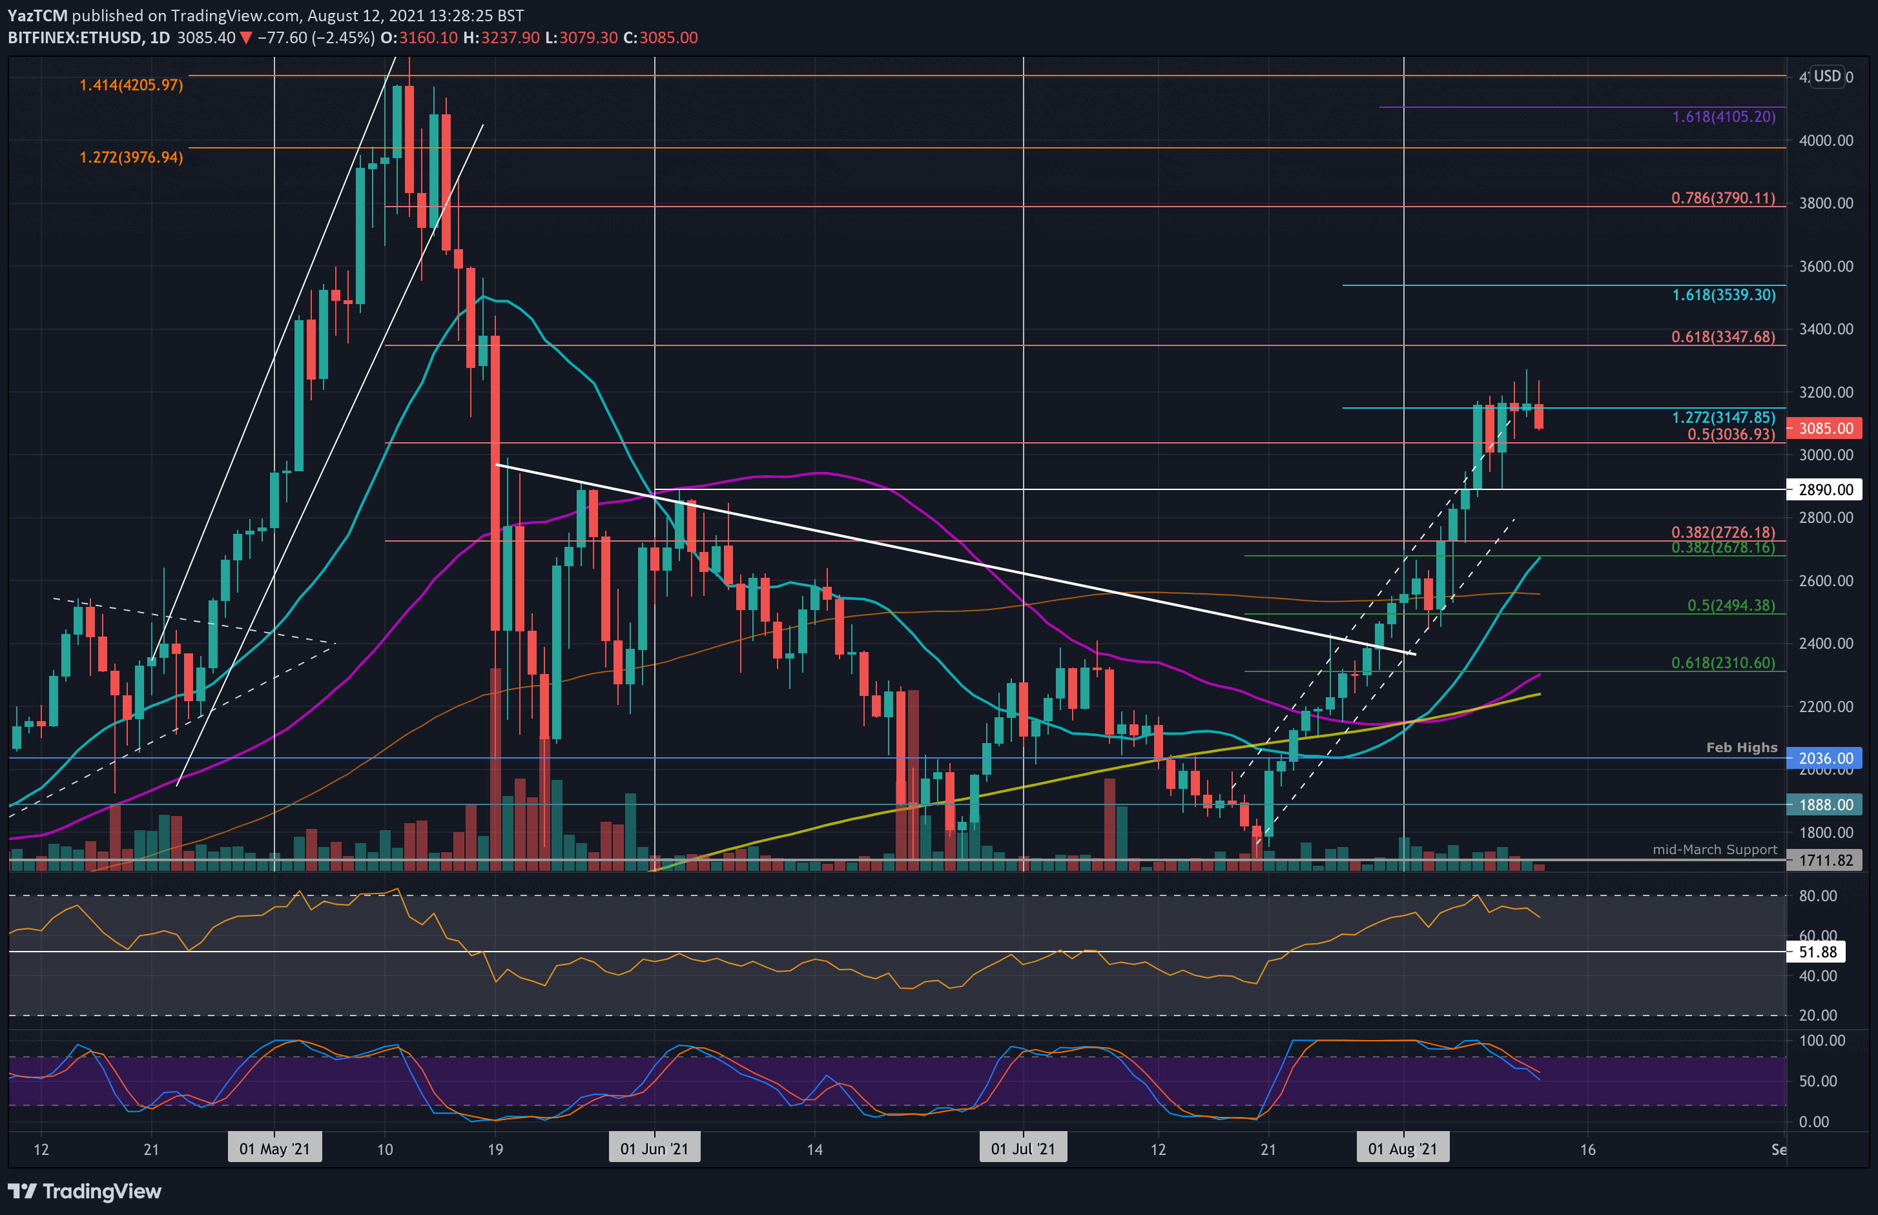The height and width of the screenshot is (1215, 1878).
Task: Click the 16 date label on time axis
Action: 1587,1150
